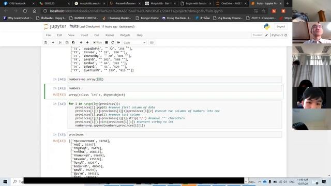Click the Jupyter logo

pyautogui.click(x=55, y=26)
